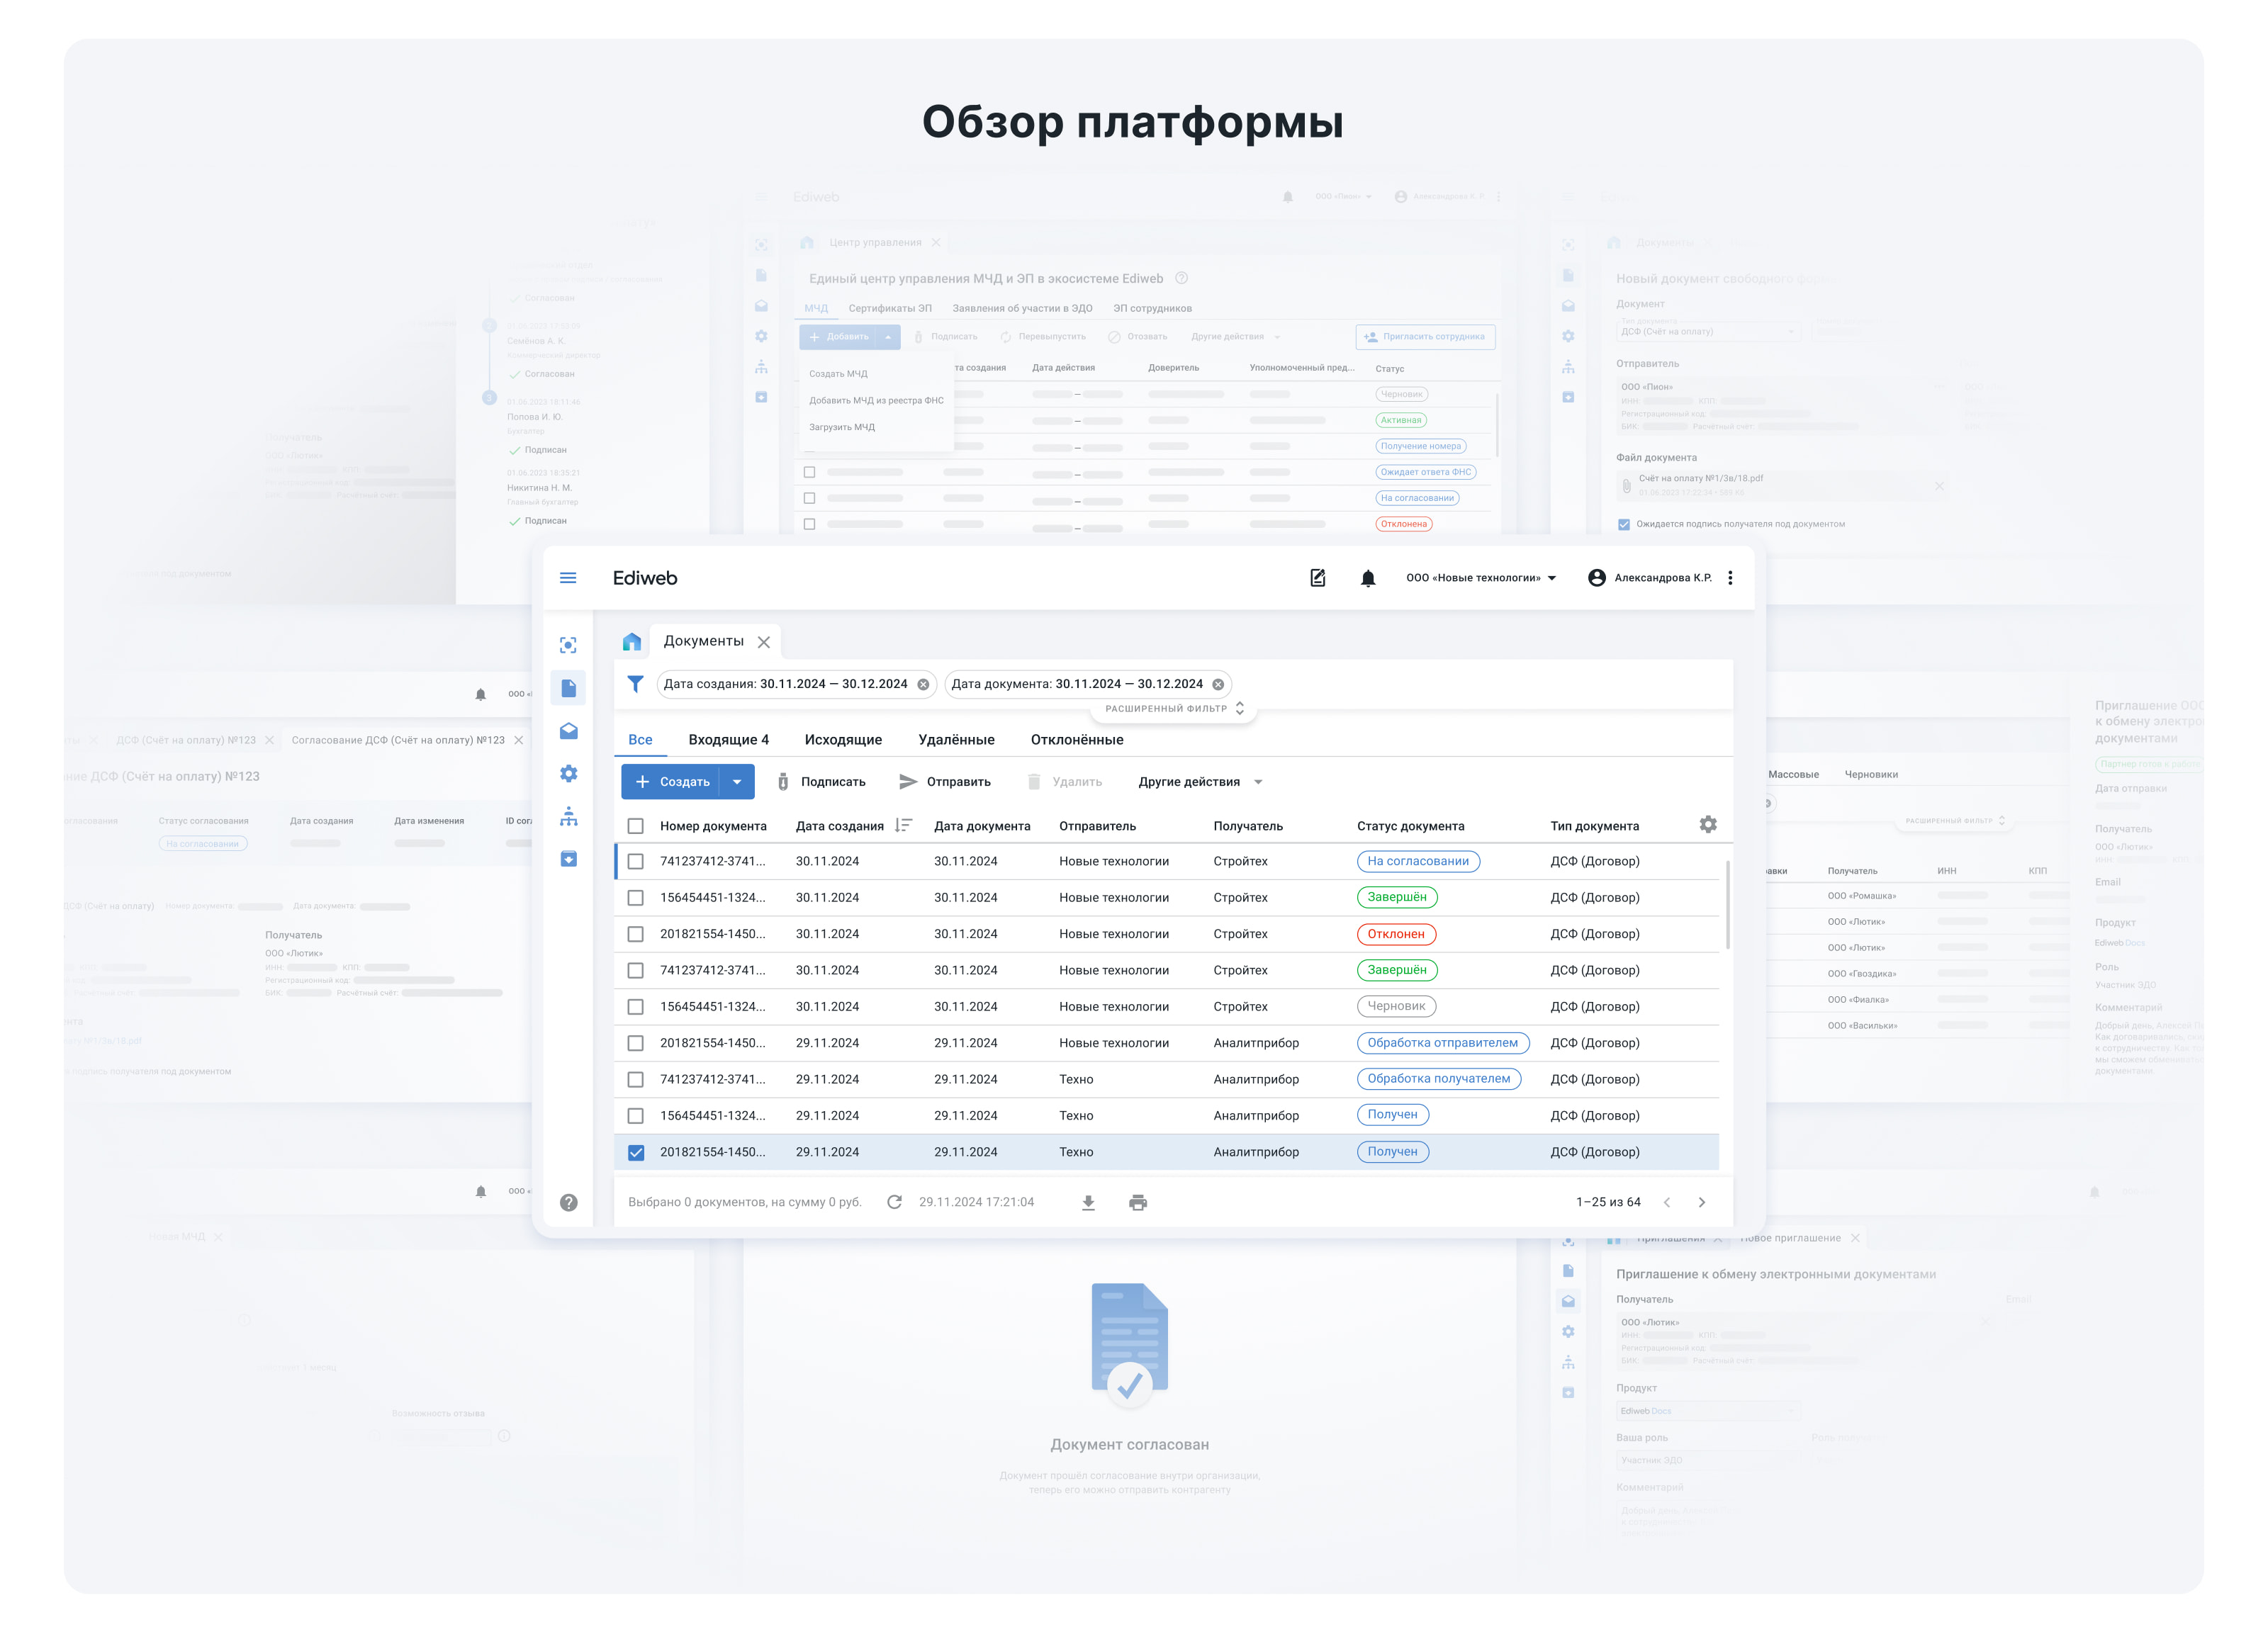The image size is (2268, 1651).
Task: Select Создать МЧД in background dropdown menu
Action: [x=838, y=374]
